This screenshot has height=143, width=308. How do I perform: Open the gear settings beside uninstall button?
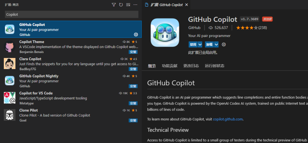224,45
